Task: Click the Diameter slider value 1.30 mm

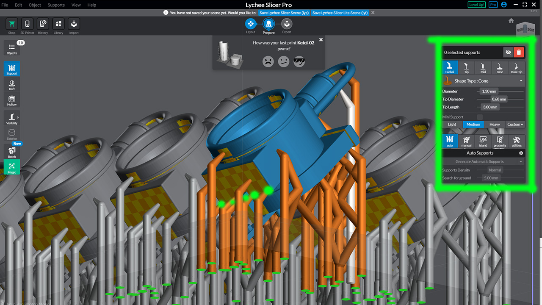Action: 489,91
